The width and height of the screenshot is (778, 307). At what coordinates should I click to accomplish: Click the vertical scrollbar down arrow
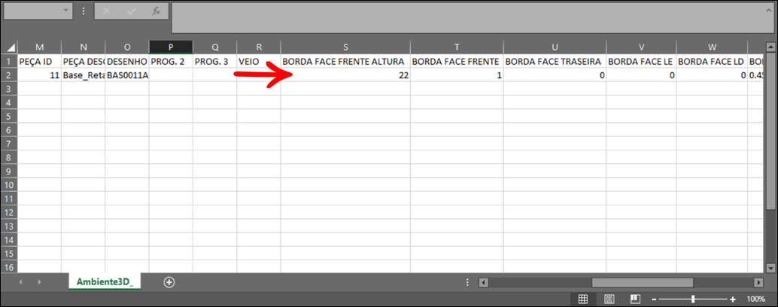(770, 268)
